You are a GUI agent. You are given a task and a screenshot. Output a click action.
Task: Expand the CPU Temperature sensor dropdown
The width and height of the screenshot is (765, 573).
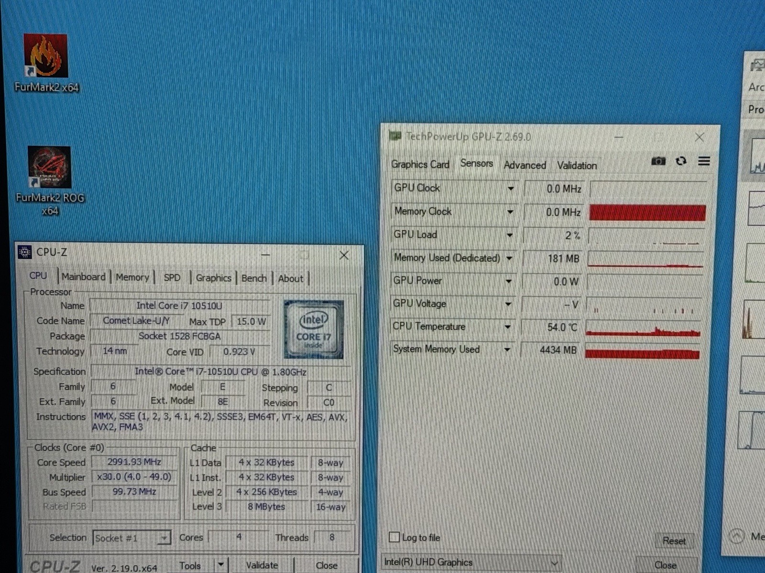(x=508, y=327)
